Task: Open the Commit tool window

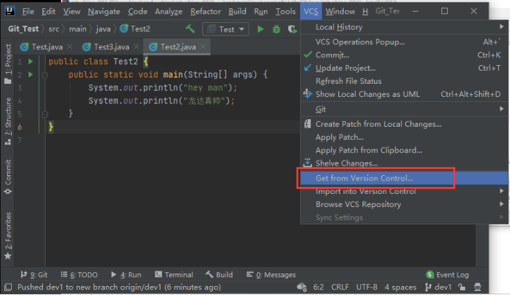Action: (8, 177)
